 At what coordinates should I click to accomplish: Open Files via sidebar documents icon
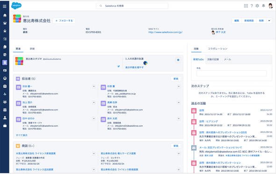tap(5, 47)
